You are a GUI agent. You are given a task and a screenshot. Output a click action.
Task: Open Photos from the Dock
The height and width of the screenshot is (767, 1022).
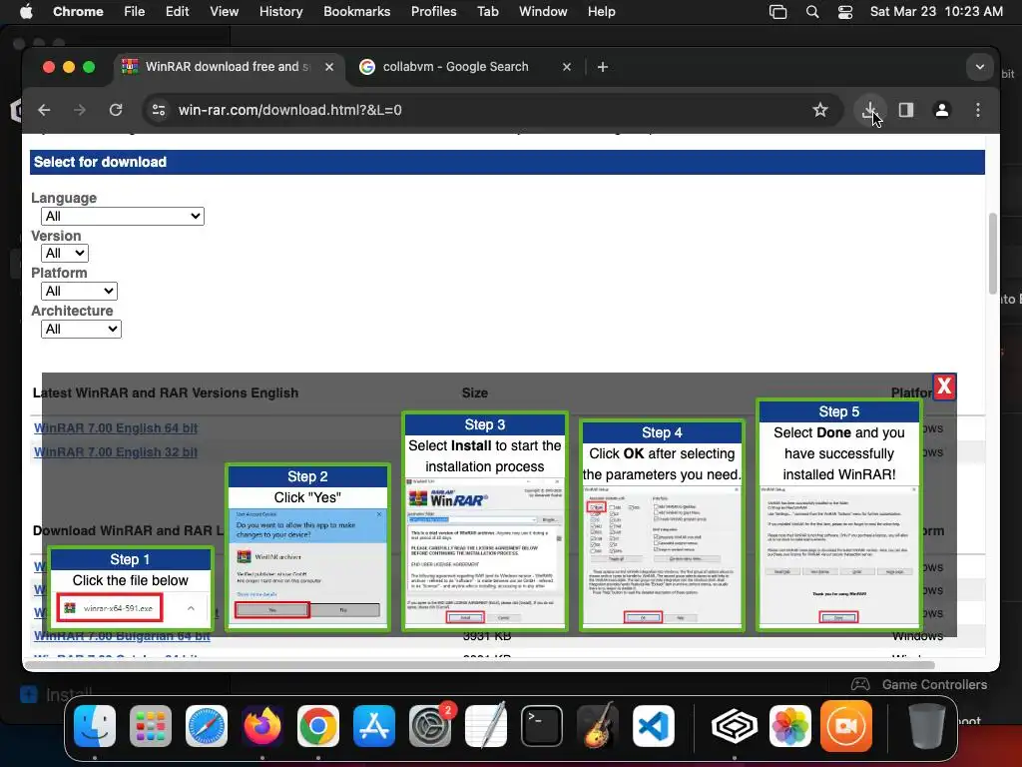(x=790, y=726)
